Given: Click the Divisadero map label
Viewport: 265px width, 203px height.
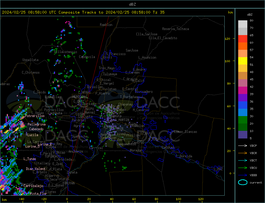Looking at the screenshot, I should (x=144, y=92).
